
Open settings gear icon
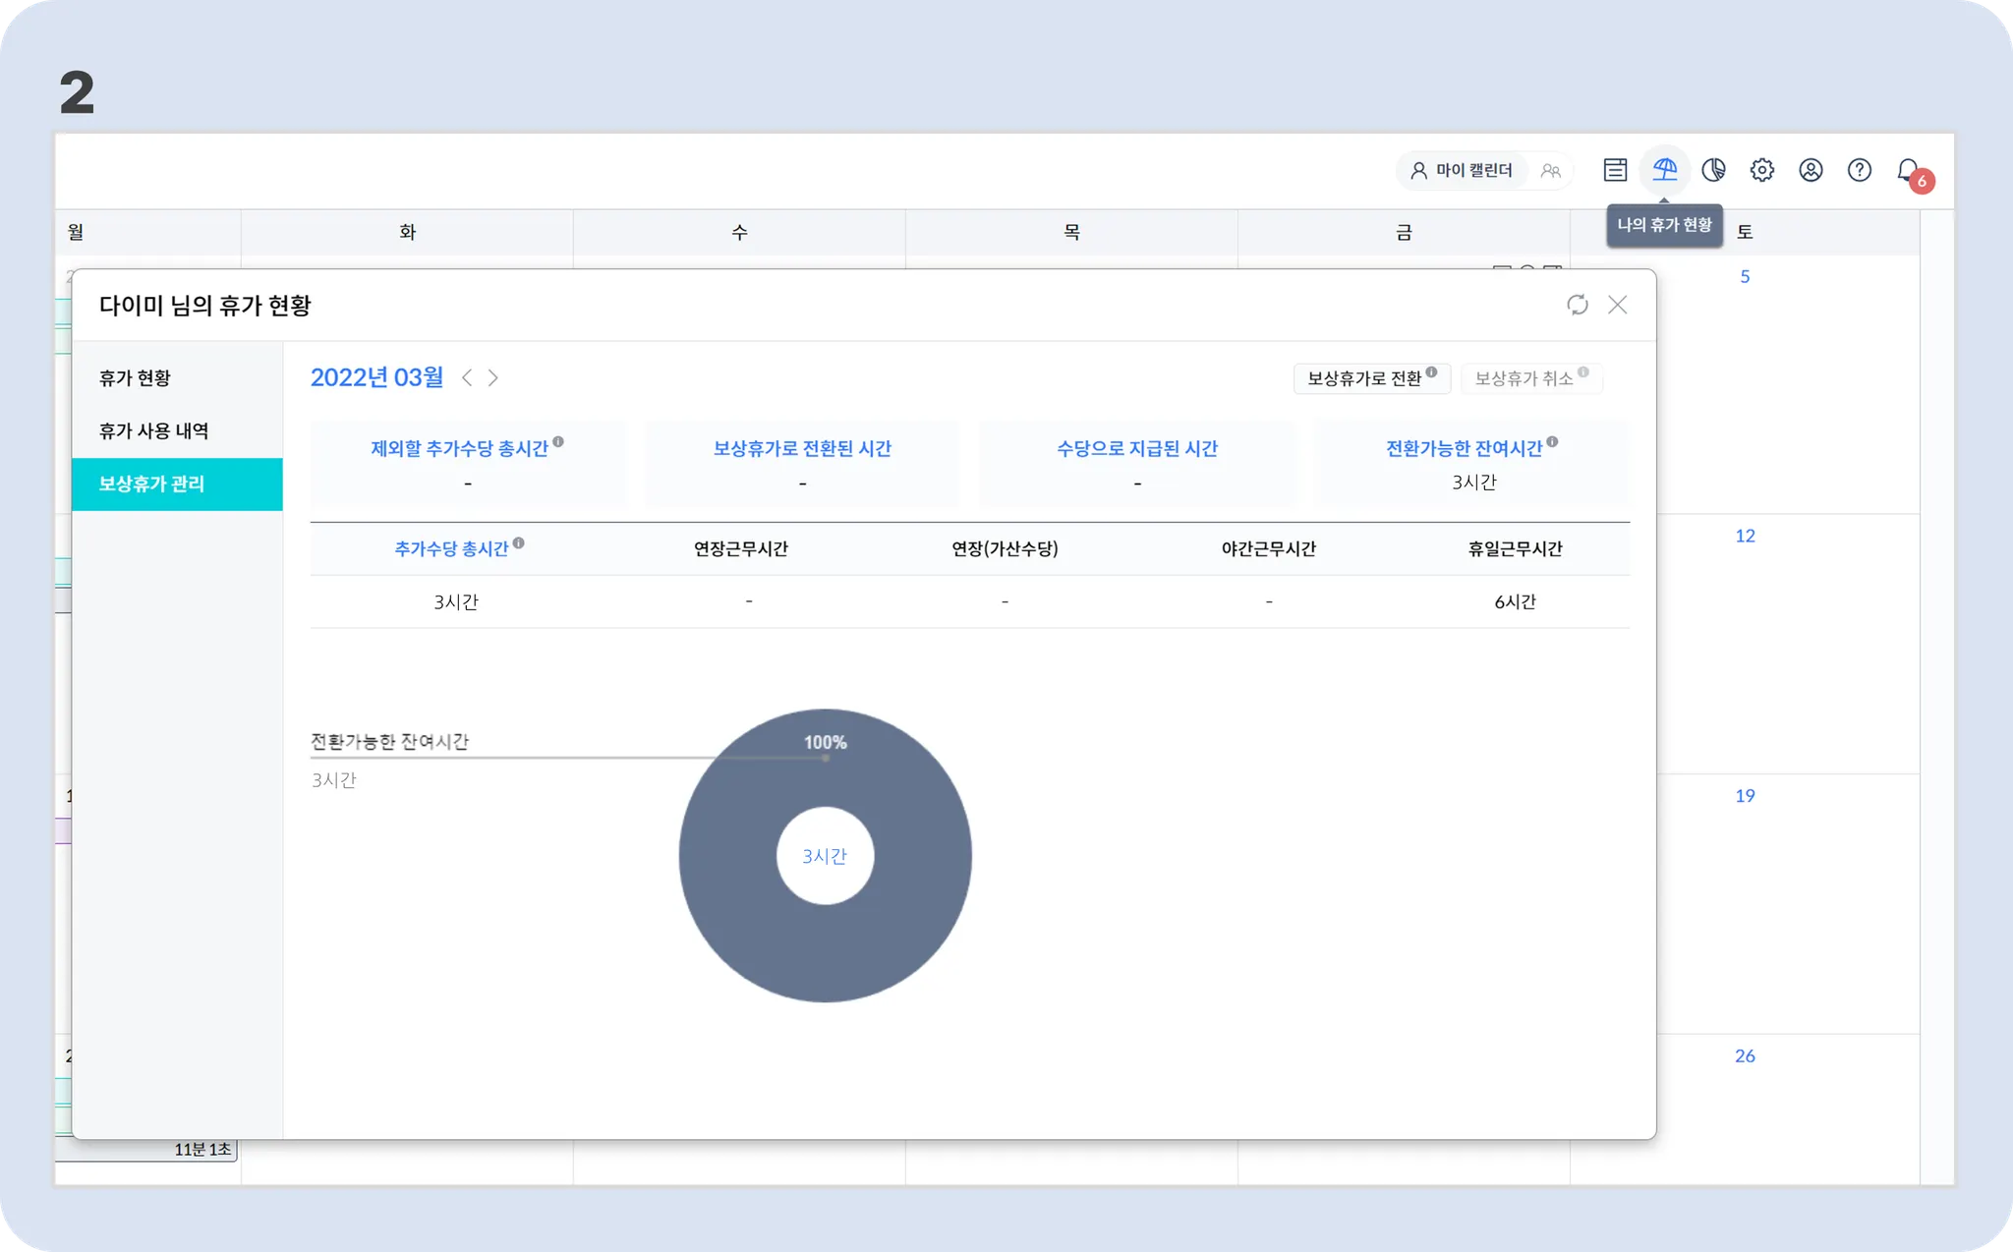tap(1761, 170)
